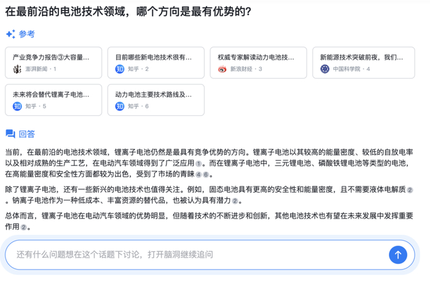Click the 中国科学院 emblem icon

[x=325, y=69]
